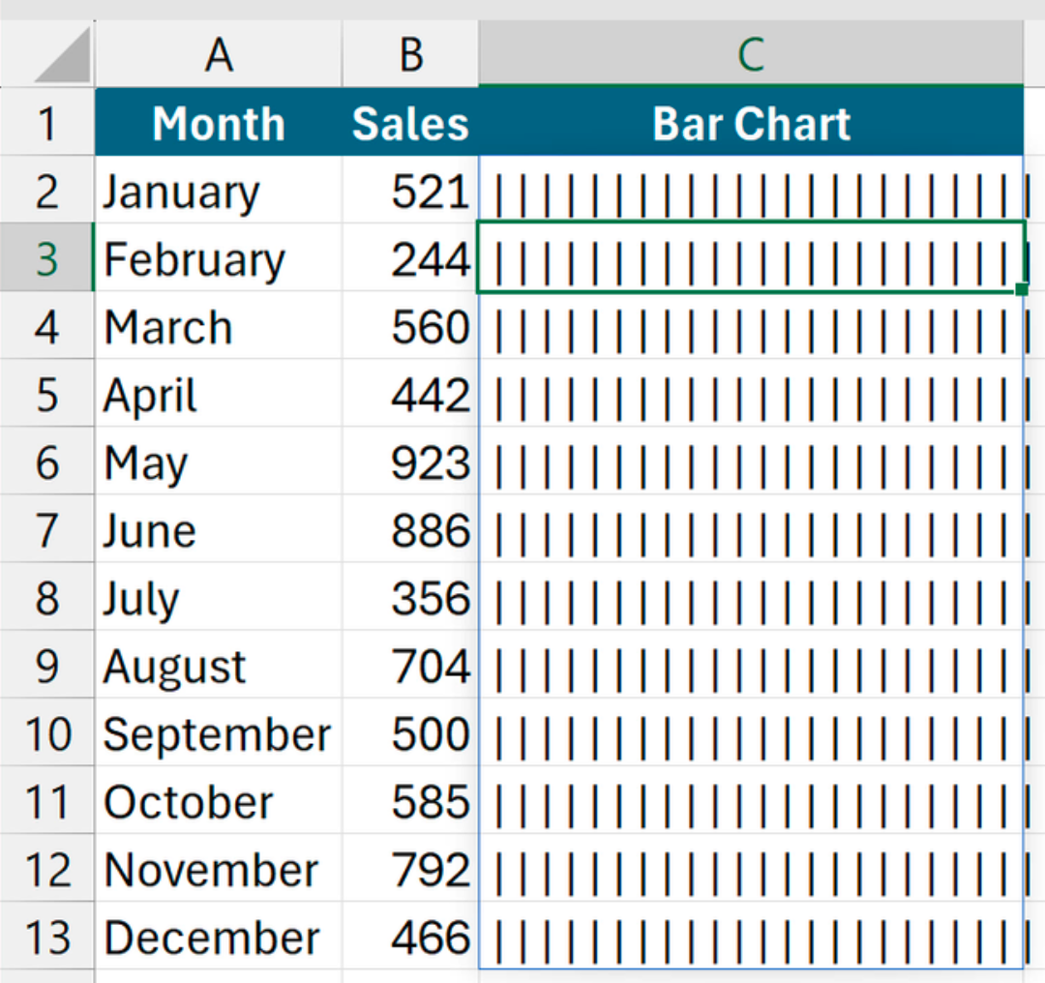
Task: Select the January cell
Action: [219, 192]
